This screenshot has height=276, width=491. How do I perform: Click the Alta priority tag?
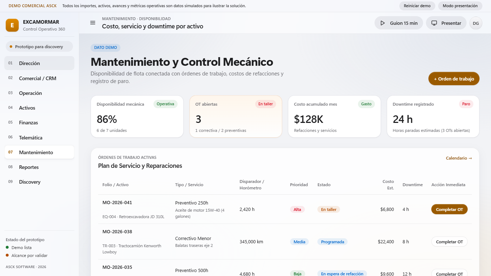(x=297, y=210)
